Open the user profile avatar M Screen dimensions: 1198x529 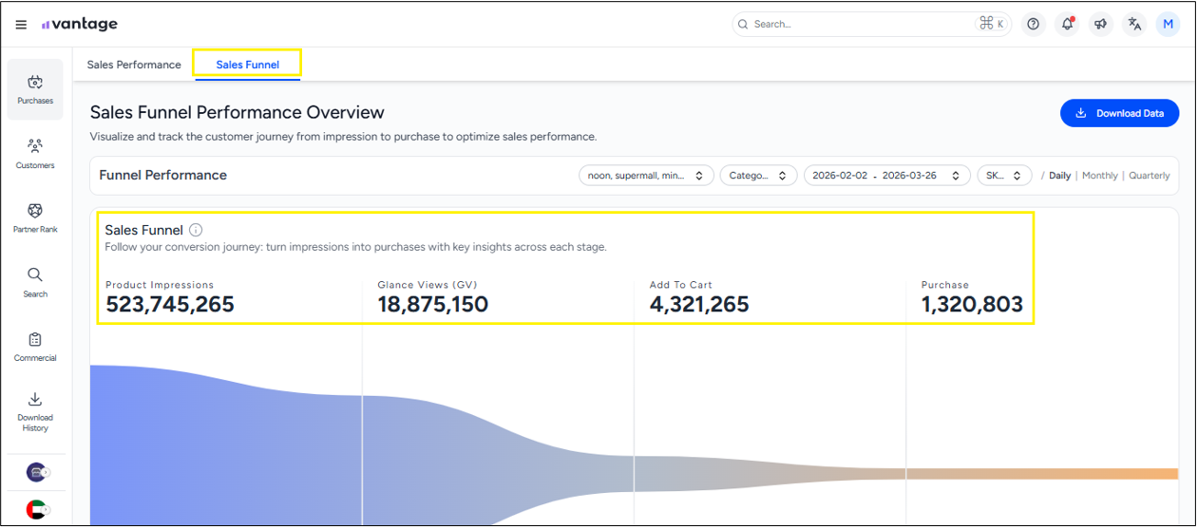tap(1168, 25)
